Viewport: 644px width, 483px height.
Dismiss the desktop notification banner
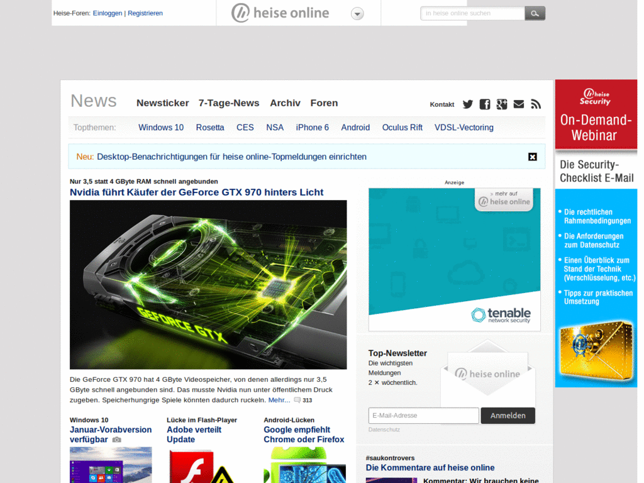(532, 157)
